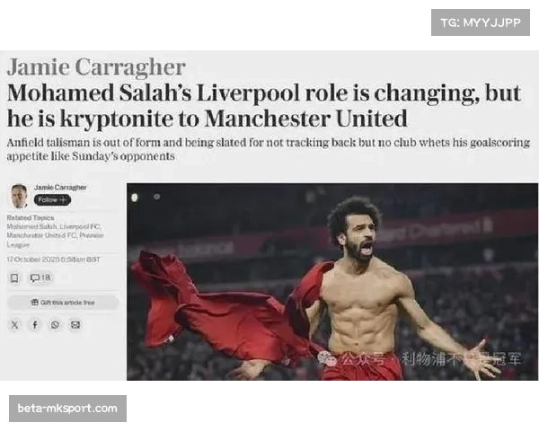Open Mohamed Salah related topic
The height and width of the screenshot is (431, 539).
click(x=31, y=227)
